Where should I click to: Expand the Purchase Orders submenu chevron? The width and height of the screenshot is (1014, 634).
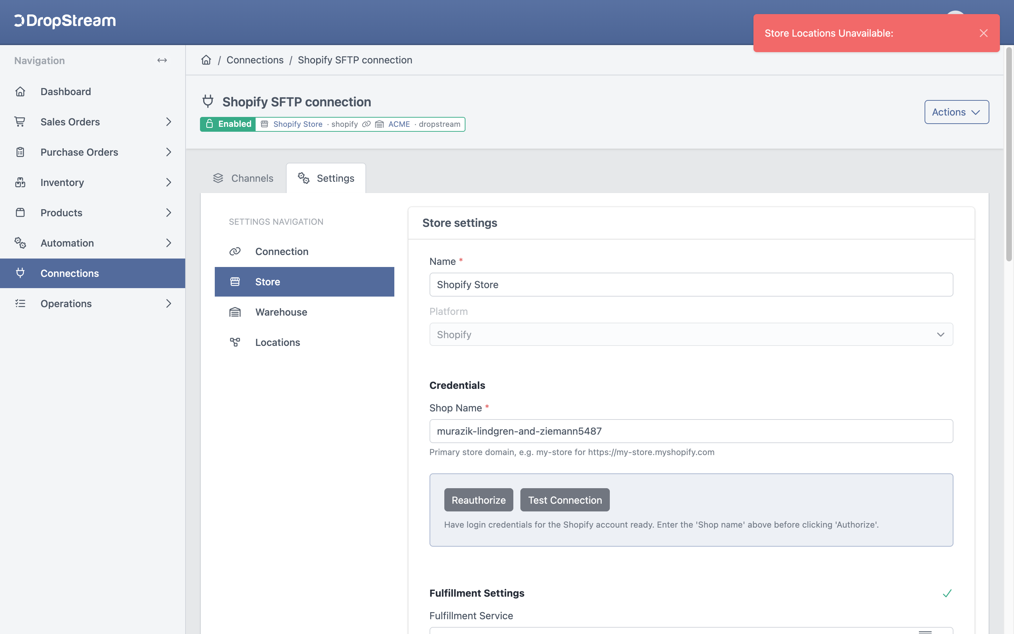pos(168,152)
